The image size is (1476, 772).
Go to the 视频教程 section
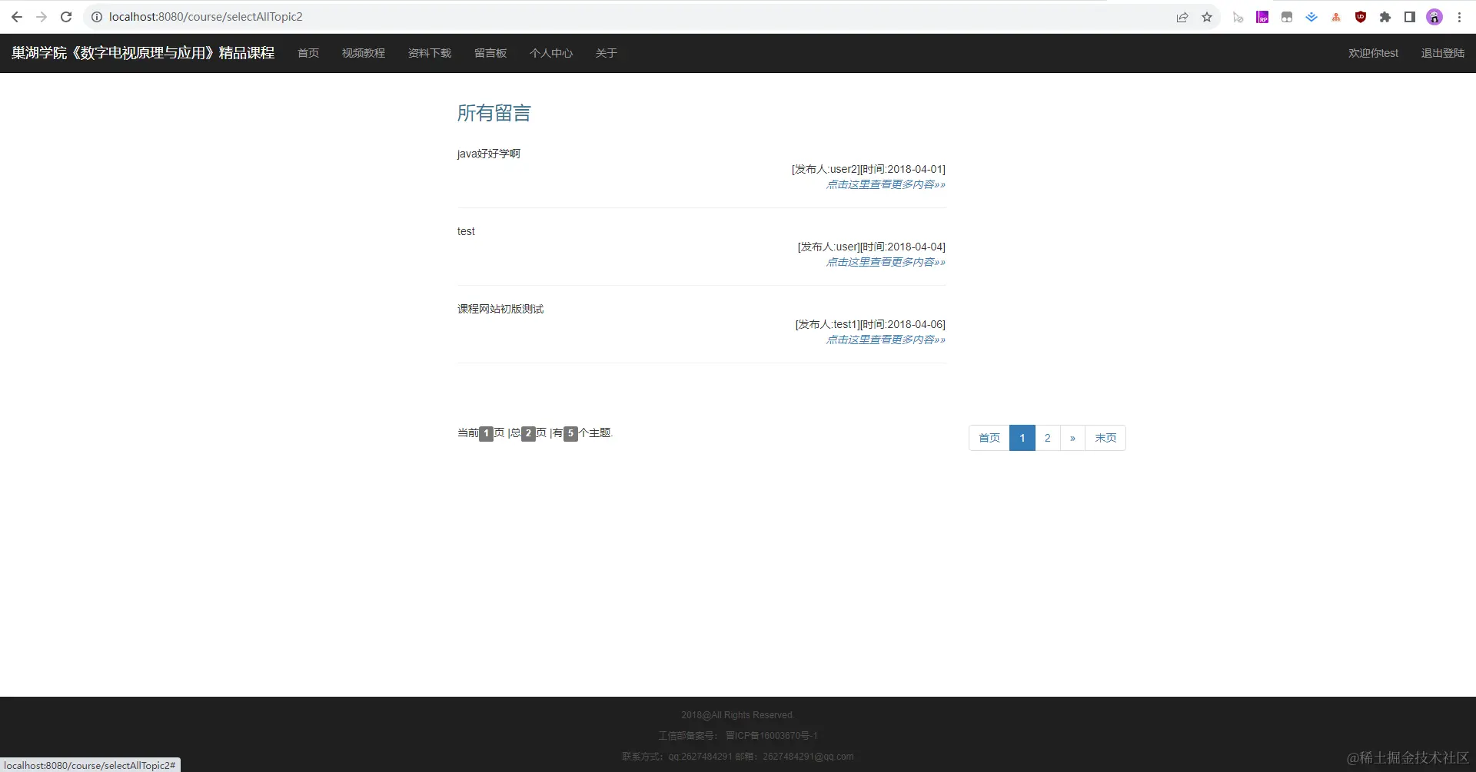pos(363,53)
